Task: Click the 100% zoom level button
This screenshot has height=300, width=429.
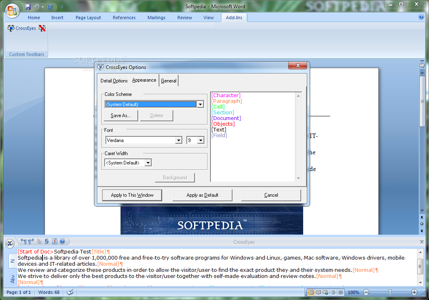Action: tap(353, 292)
